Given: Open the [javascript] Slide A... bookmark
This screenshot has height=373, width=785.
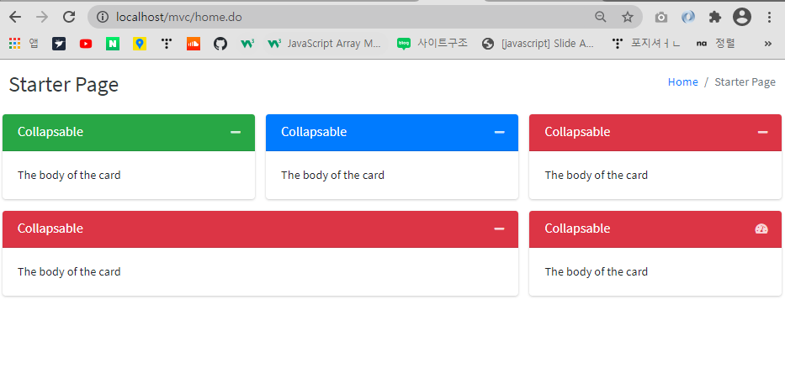Looking at the screenshot, I should pyautogui.click(x=538, y=44).
